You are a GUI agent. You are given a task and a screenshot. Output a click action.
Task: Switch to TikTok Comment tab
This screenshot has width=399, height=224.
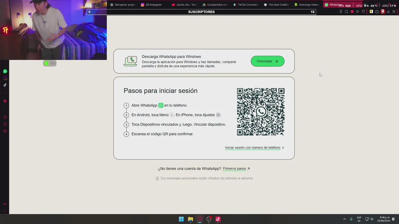click(246, 5)
